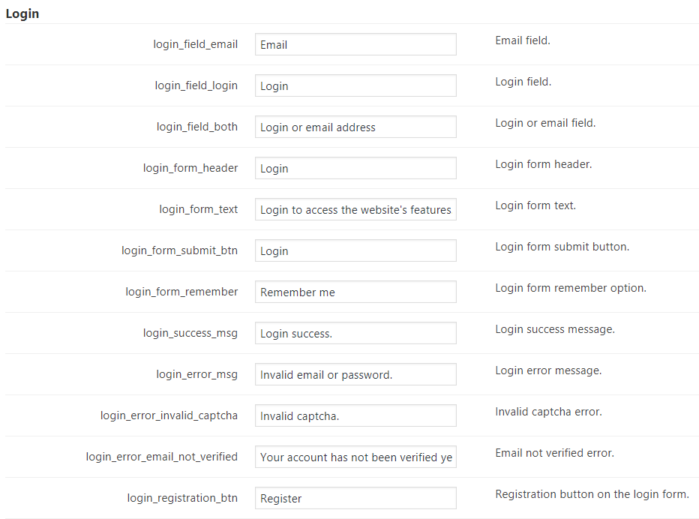Focus the login_field_login text field

click(355, 85)
